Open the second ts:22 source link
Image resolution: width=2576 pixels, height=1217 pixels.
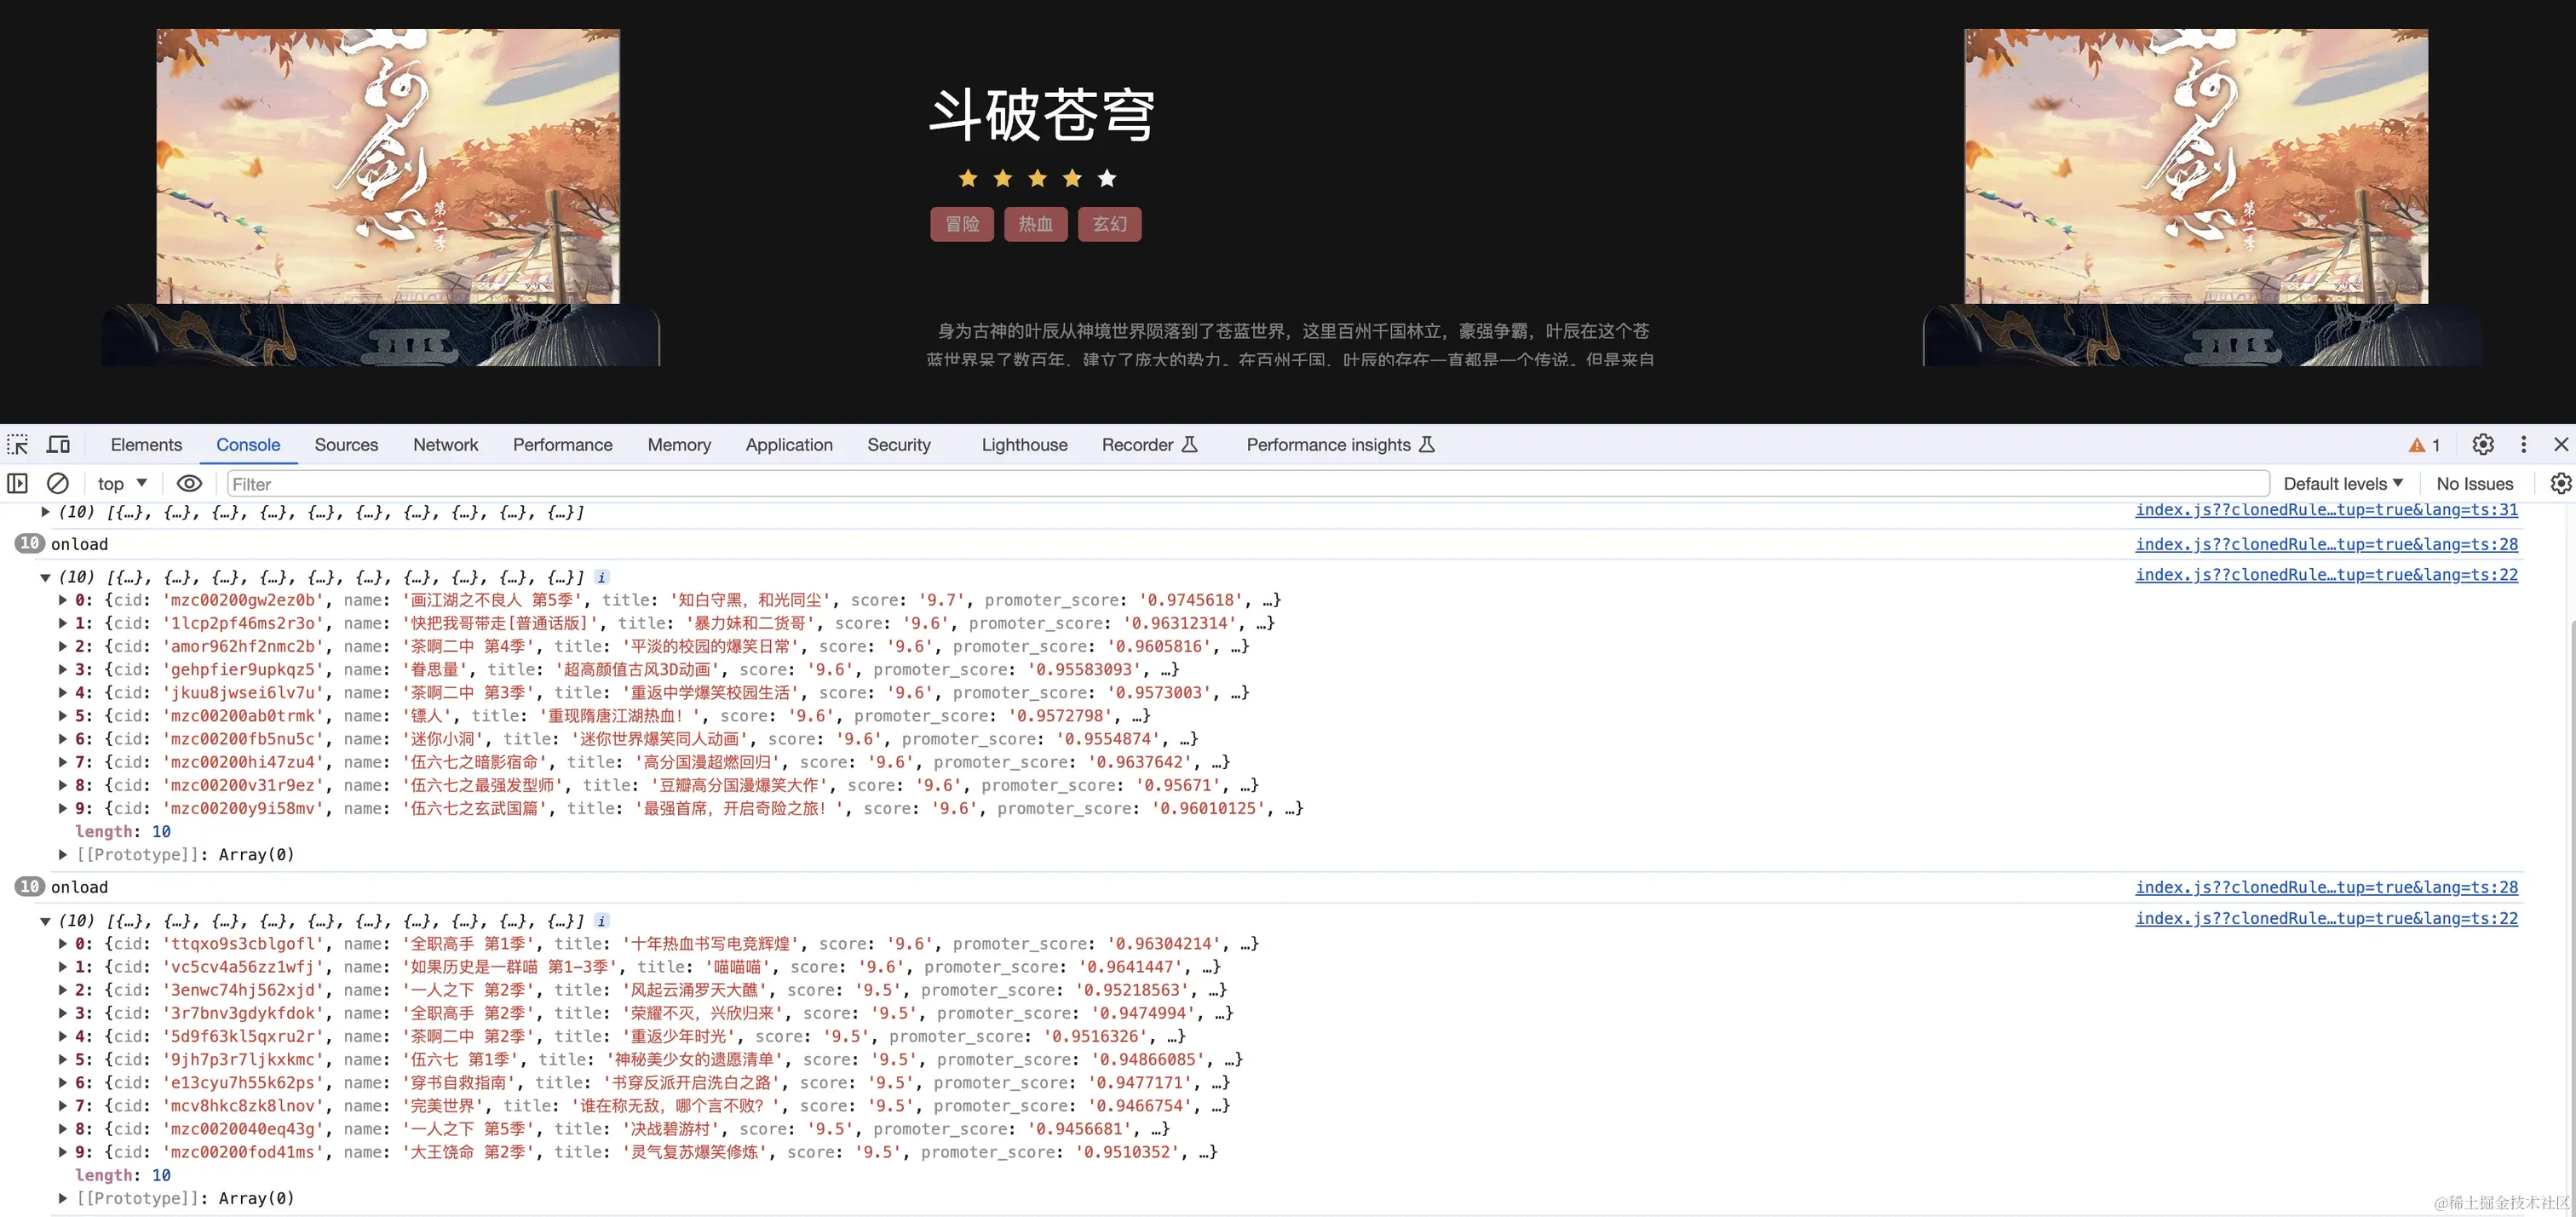2326,919
